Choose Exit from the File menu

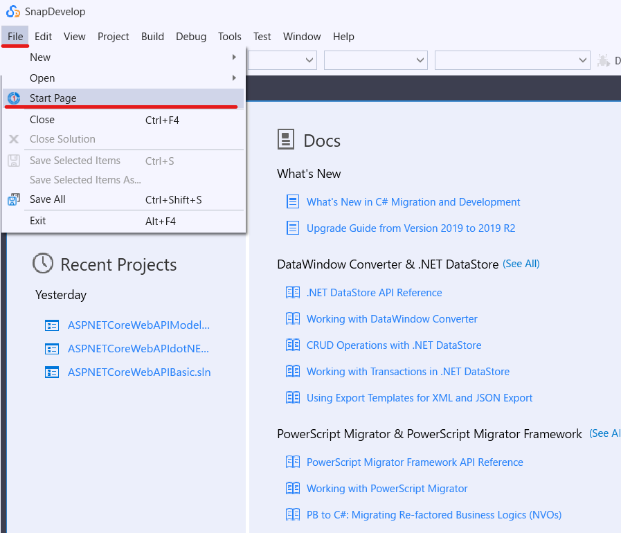pos(38,221)
